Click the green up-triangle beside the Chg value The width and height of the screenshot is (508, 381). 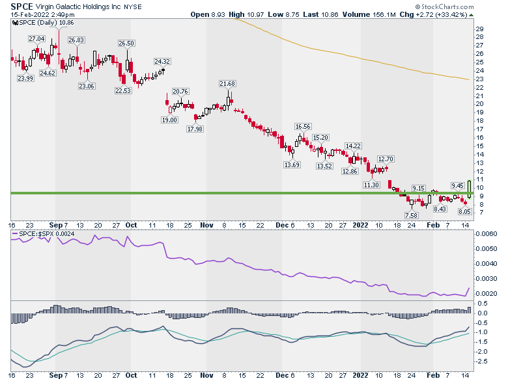click(471, 15)
